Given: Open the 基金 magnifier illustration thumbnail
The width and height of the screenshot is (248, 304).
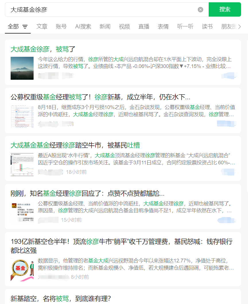Looking at the screenshot, I should point(22,270).
